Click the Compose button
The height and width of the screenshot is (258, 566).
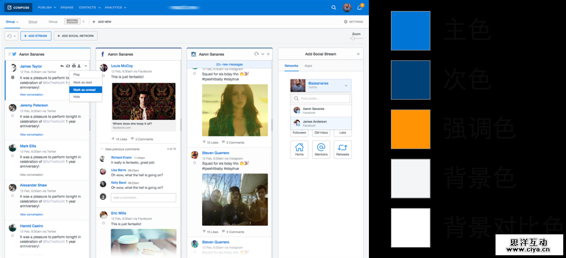(18, 8)
